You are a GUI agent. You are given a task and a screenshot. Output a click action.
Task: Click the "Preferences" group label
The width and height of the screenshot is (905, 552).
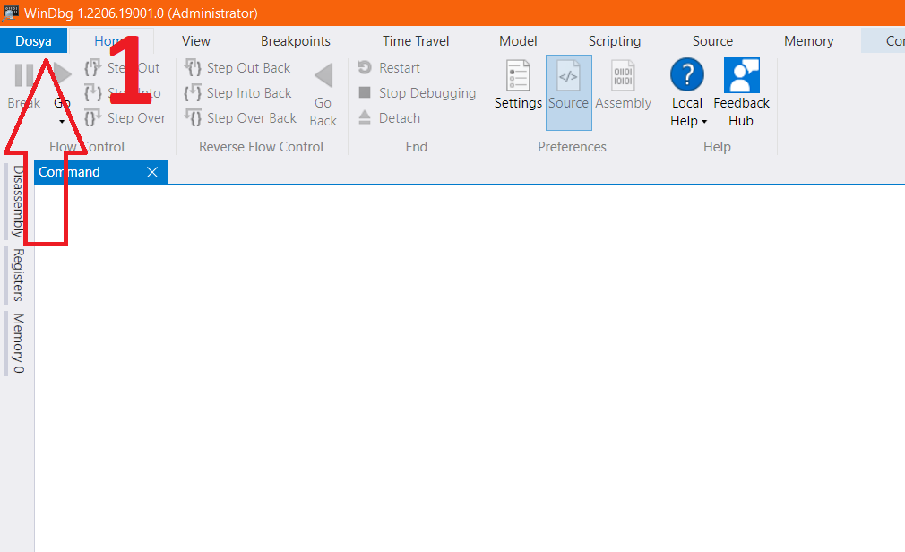(x=572, y=147)
